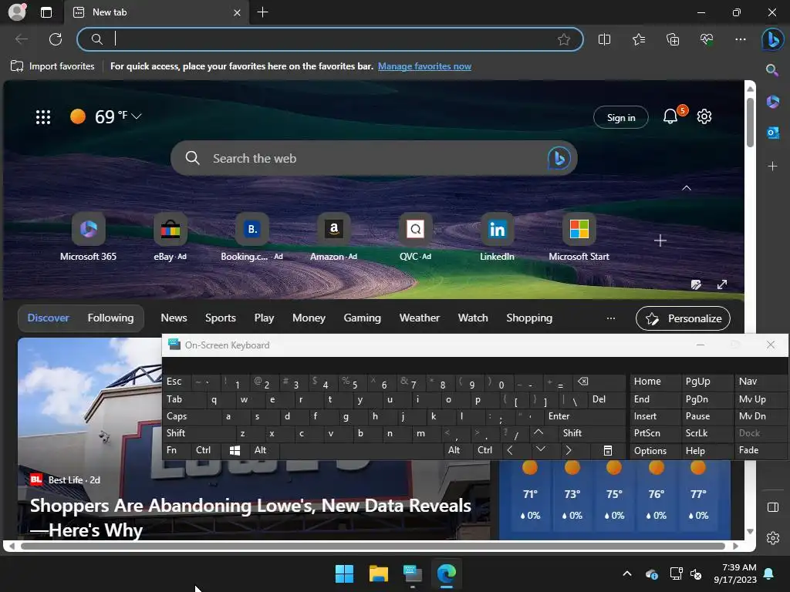Open Microsoft 365 in the sidebar
The image size is (790, 592).
click(x=772, y=102)
